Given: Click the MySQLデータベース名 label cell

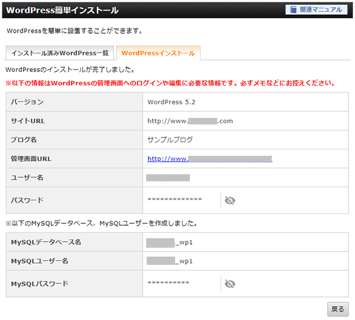Looking at the screenshot, I should click(75, 242).
